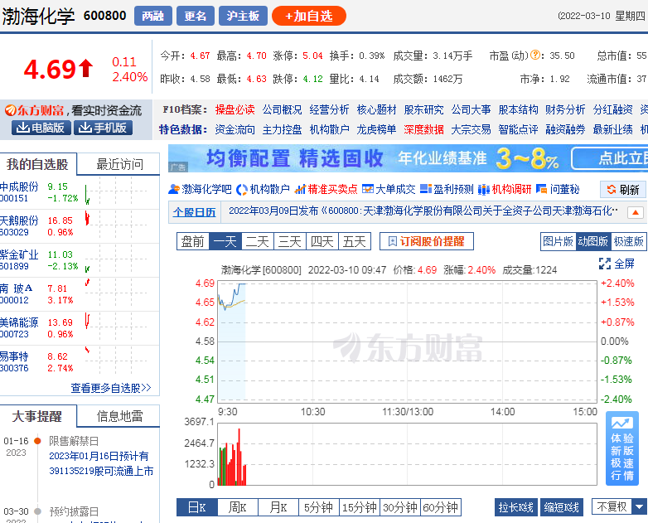Image resolution: width=648 pixels, height=523 pixels.
Task: Open 操盘必读 F10 link
Action: pyautogui.click(x=235, y=110)
